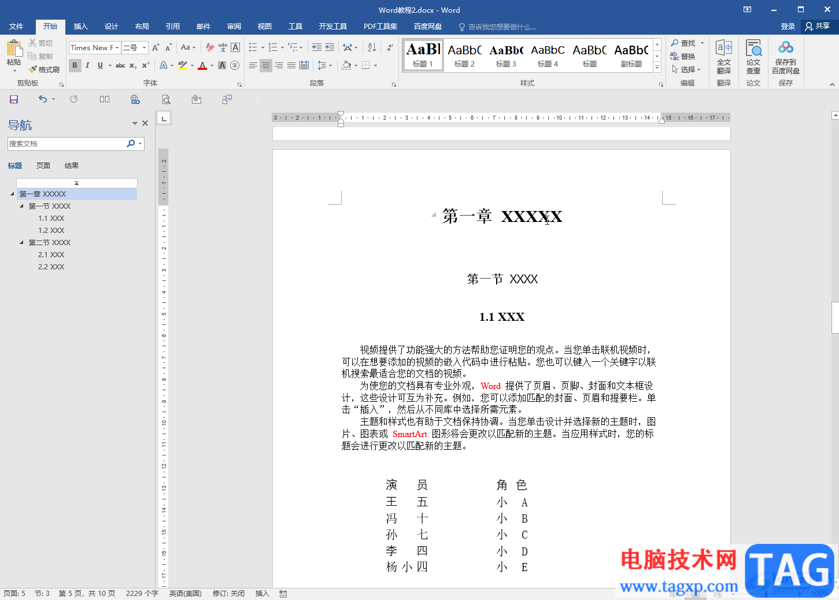Click the bullets list icon
Image resolution: width=839 pixels, height=600 pixels.
pos(253,47)
